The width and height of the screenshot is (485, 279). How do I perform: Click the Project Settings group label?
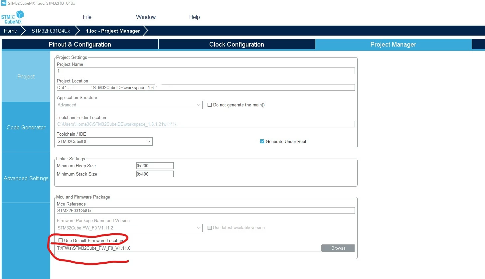point(72,57)
